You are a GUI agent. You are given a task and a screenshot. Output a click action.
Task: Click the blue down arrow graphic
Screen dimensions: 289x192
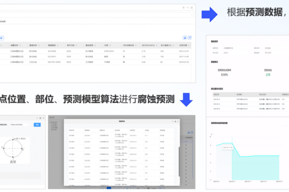(186, 99)
